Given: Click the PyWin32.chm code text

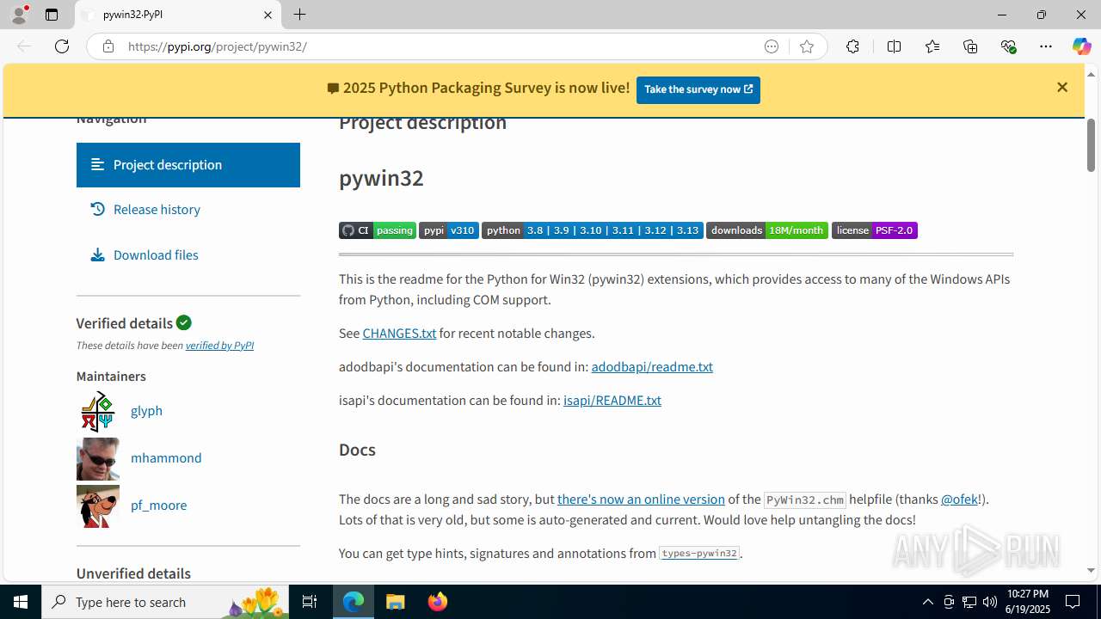Looking at the screenshot, I should point(805,500).
